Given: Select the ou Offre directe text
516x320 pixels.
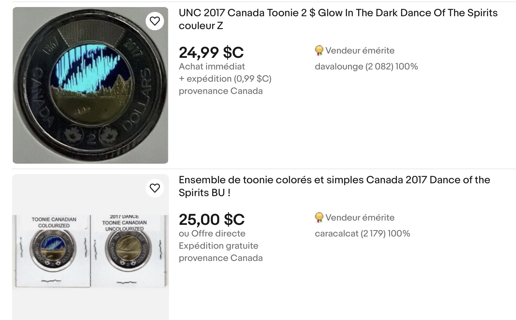Looking at the screenshot, I should point(212,233).
